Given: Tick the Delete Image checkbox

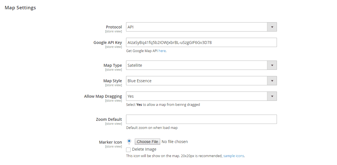Looking at the screenshot, I should click(x=128, y=150).
